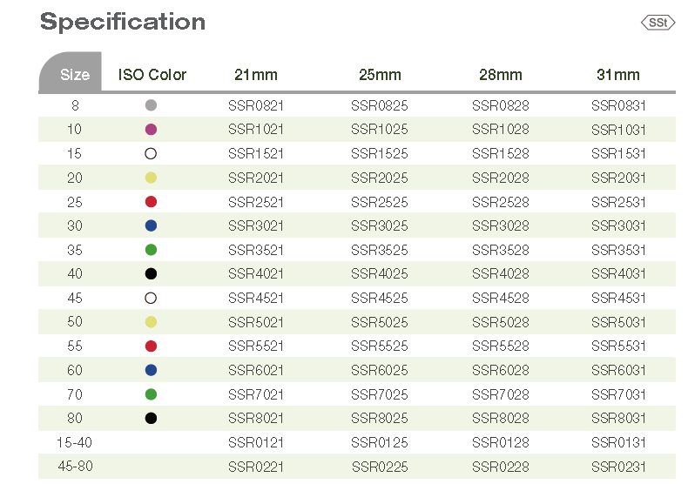Click the green color dot for size 35
The height and width of the screenshot is (484, 688).
151,250
